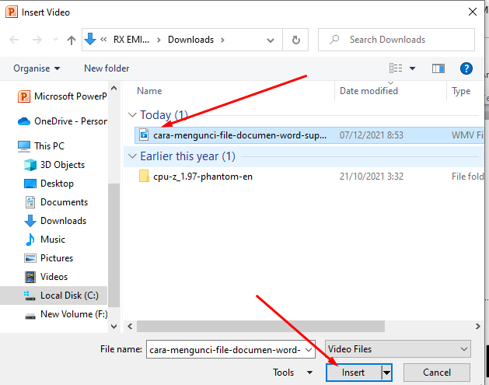Select the 3D Objects folder
Viewport: 489px width, 385px height.
(x=62, y=165)
